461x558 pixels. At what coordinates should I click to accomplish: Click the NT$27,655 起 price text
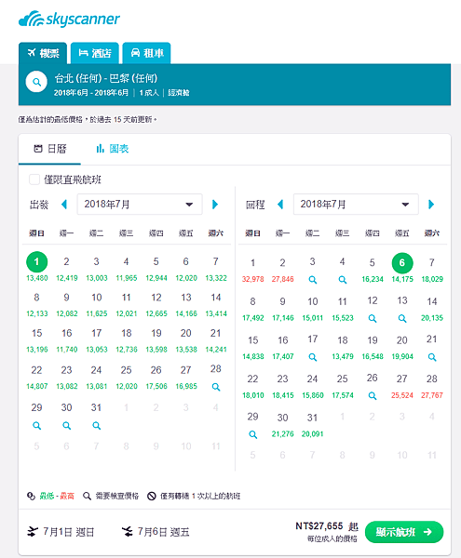327,526
